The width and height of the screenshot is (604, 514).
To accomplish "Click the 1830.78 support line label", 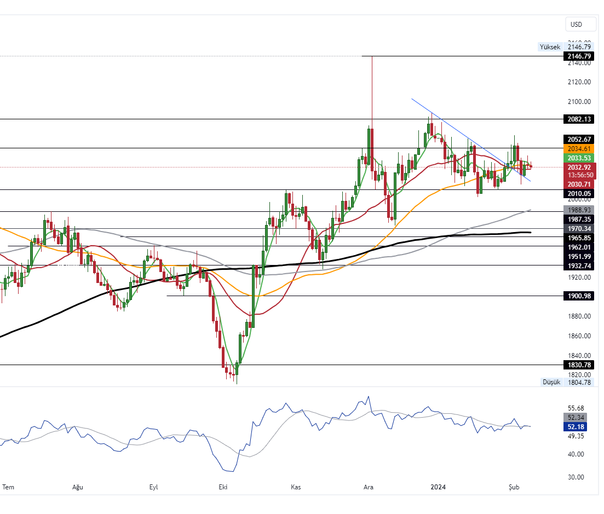I will tap(579, 365).
